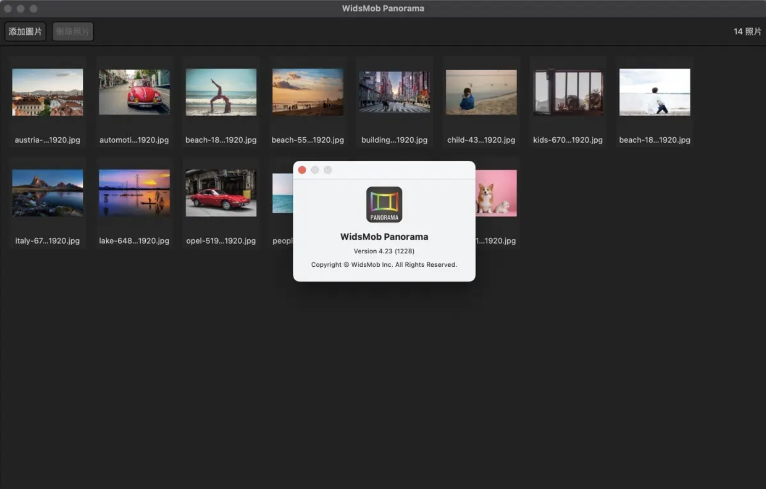Select the automoti...1920.jpg red car thumbnail
The image size is (766, 489).
pyautogui.click(x=134, y=92)
